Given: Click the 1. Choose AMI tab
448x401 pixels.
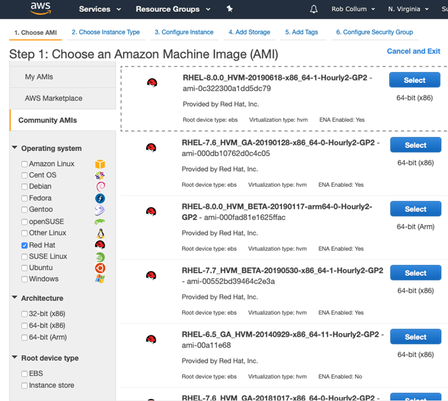Looking at the screenshot, I should pyautogui.click(x=36, y=32).
